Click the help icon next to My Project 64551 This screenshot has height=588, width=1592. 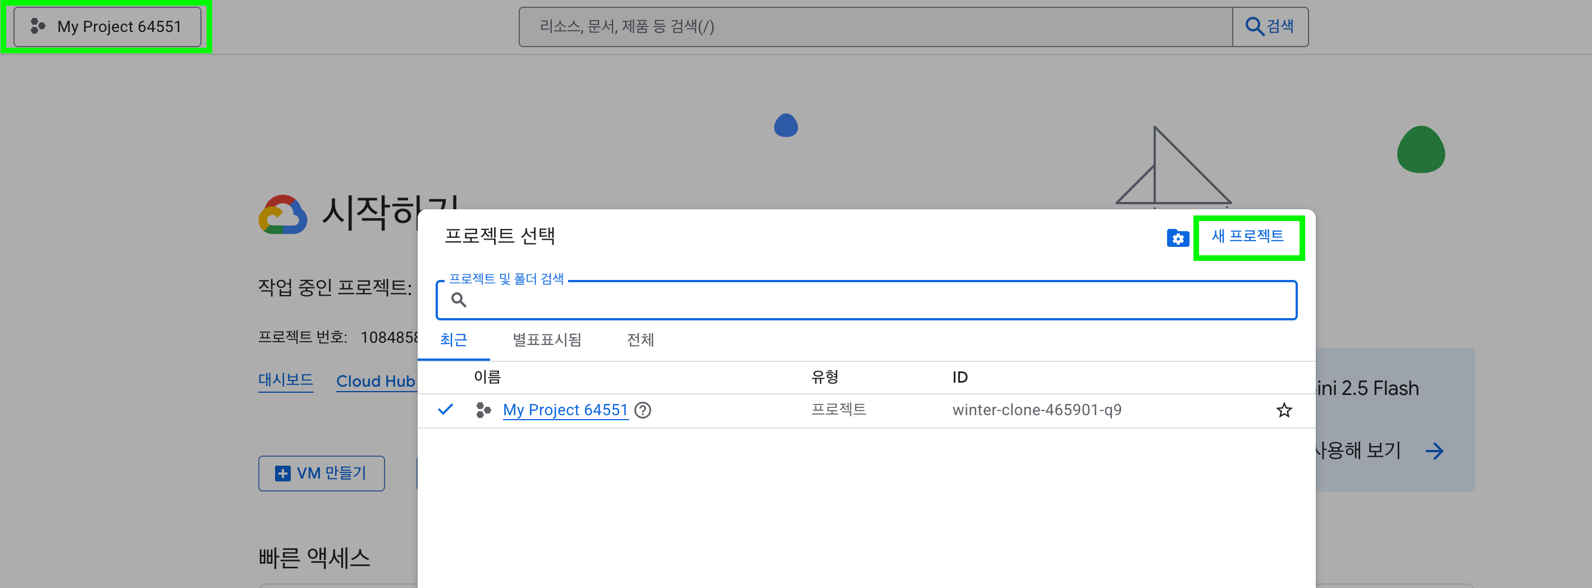[x=643, y=410]
